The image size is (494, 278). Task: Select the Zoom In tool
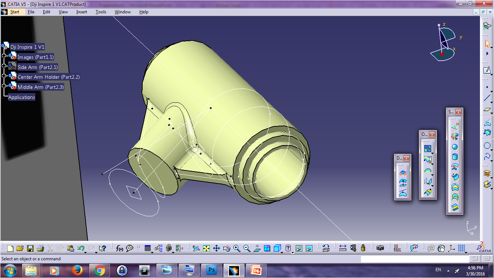point(237,248)
